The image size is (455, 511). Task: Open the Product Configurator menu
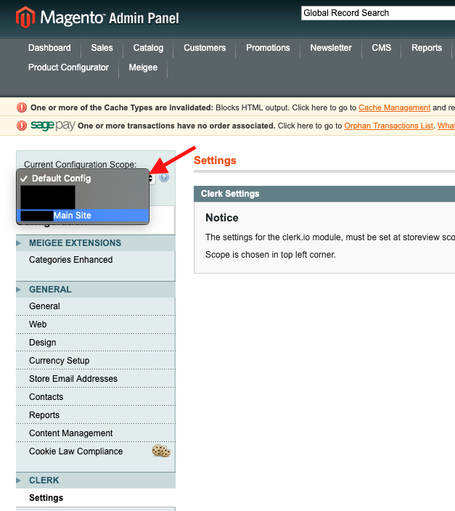68,68
